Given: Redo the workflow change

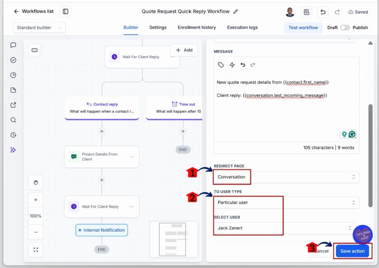Looking at the screenshot, I should click(337, 12).
